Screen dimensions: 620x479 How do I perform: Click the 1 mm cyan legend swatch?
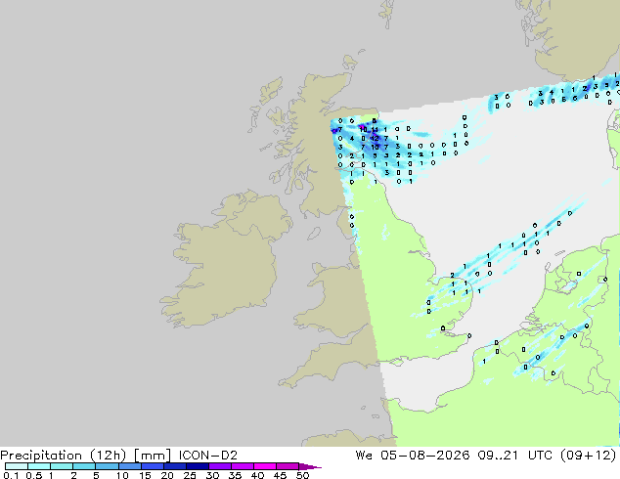coord(62,466)
